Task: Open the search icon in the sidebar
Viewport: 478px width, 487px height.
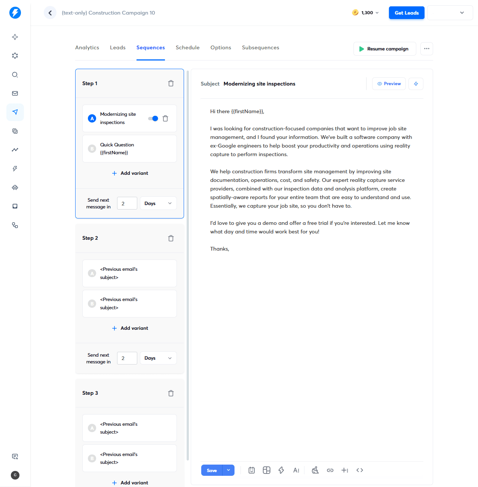Action: [15, 75]
